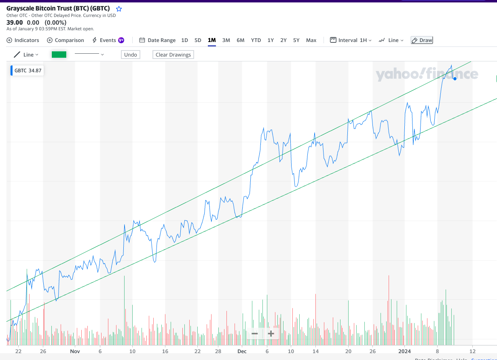Click the diagonal line drawing tool icon
Viewport: 497px width, 360px height.
(17, 55)
